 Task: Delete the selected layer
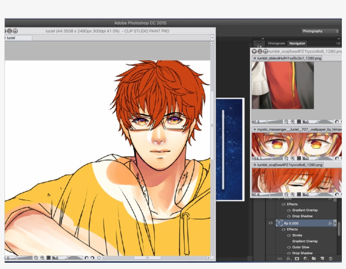coord(330,259)
